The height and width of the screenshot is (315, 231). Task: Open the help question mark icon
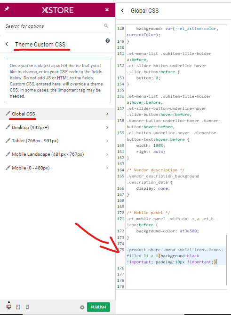[x=108, y=40]
